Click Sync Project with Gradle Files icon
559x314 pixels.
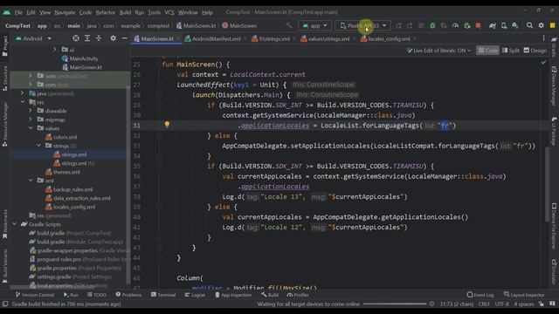coord(493,25)
